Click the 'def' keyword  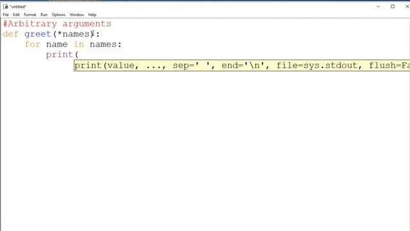click(x=10, y=34)
